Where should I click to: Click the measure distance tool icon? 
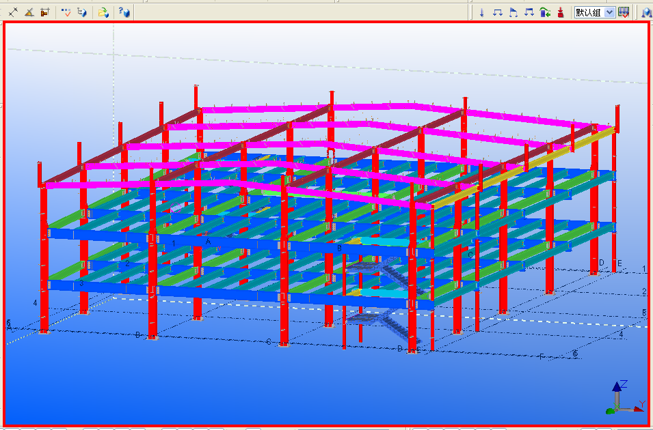(13, 12)
